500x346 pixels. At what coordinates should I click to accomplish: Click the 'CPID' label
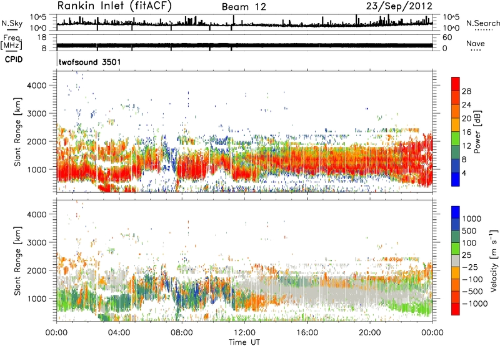point(14,59)
